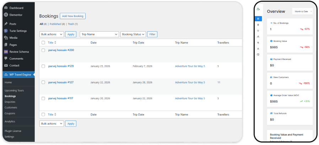Screen dimensions: 319x145
Task: Click the Review Schema icon
Action: [x=6, y=51]
